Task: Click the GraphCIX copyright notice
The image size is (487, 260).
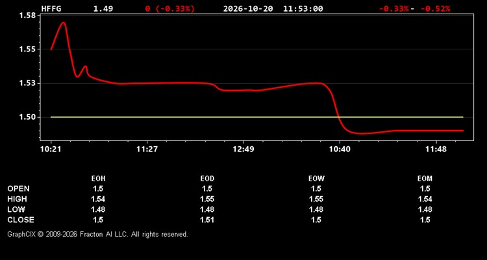Action: pyautogui.click(x=97, y=234)
